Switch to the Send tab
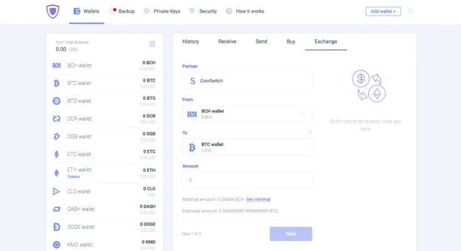This screenshot has width=461, height=251. click(x=261, y=42)
